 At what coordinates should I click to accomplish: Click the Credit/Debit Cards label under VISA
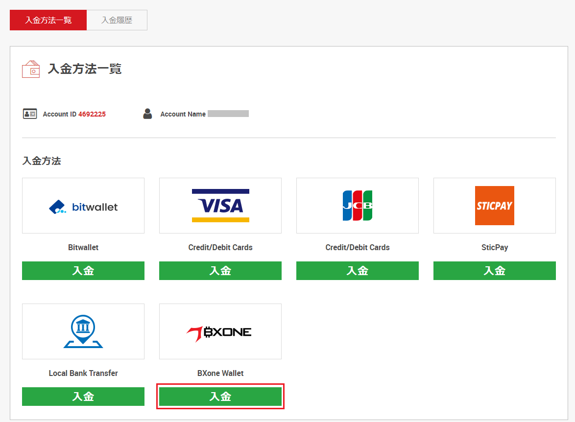pyautogui.click(x=220, y=248)
